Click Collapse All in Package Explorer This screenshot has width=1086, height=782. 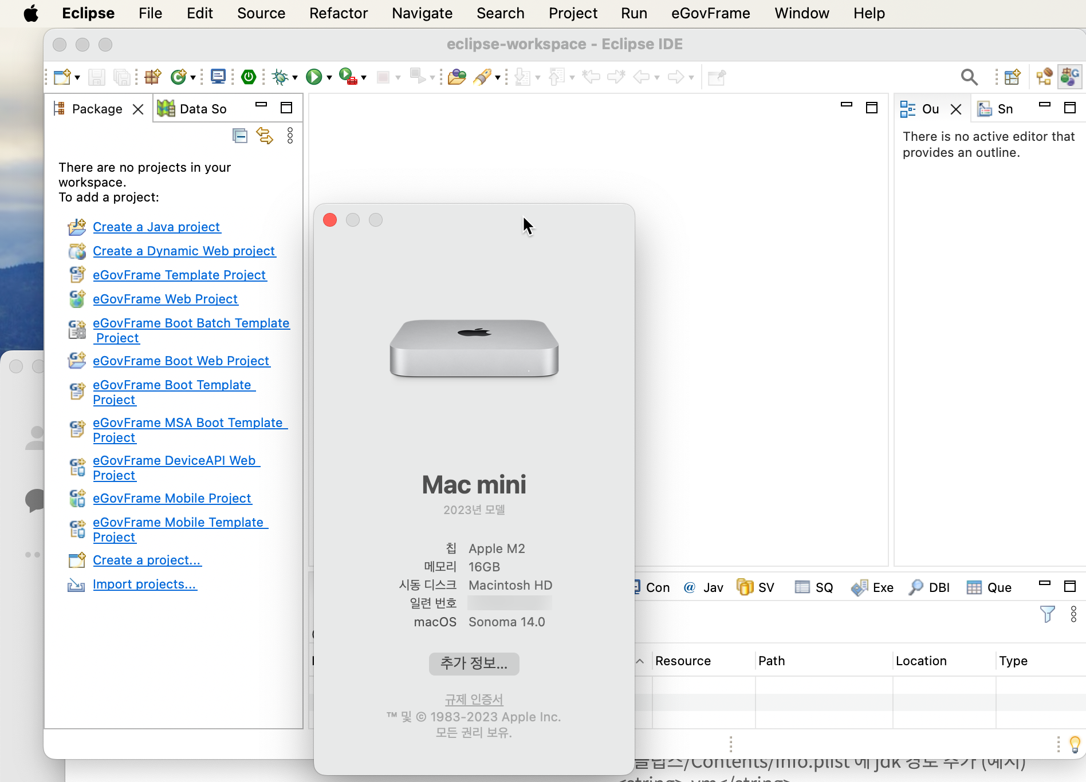pyautogui.click(x=240, y=136)
